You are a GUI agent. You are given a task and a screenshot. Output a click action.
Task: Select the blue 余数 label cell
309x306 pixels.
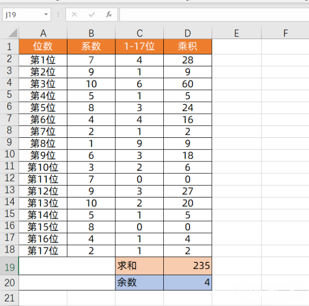[x=139, y=282]
